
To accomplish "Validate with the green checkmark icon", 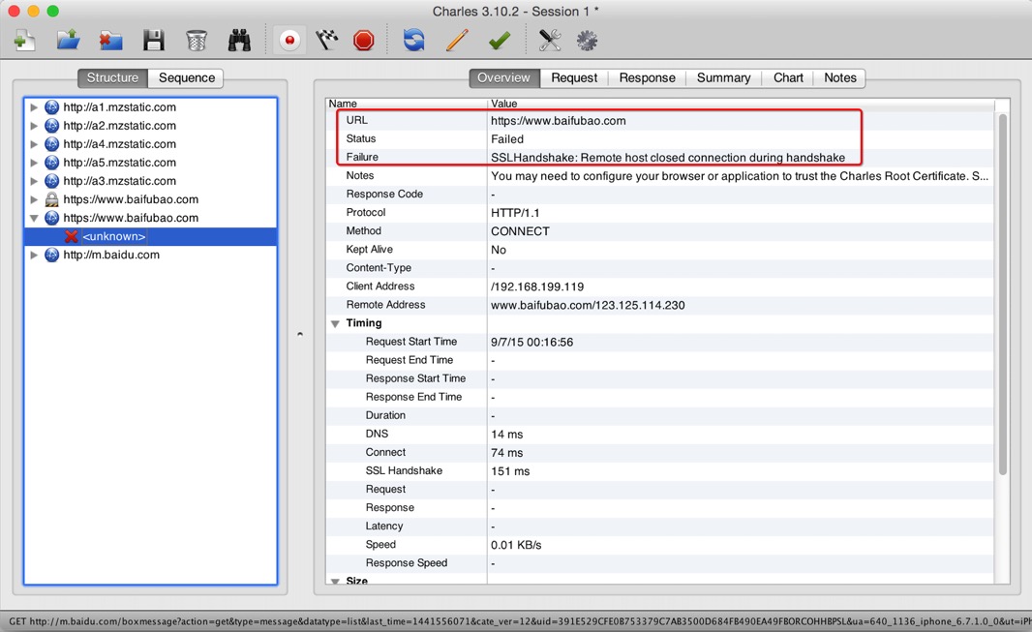I will pyautogui.click(x=500, y=41).
